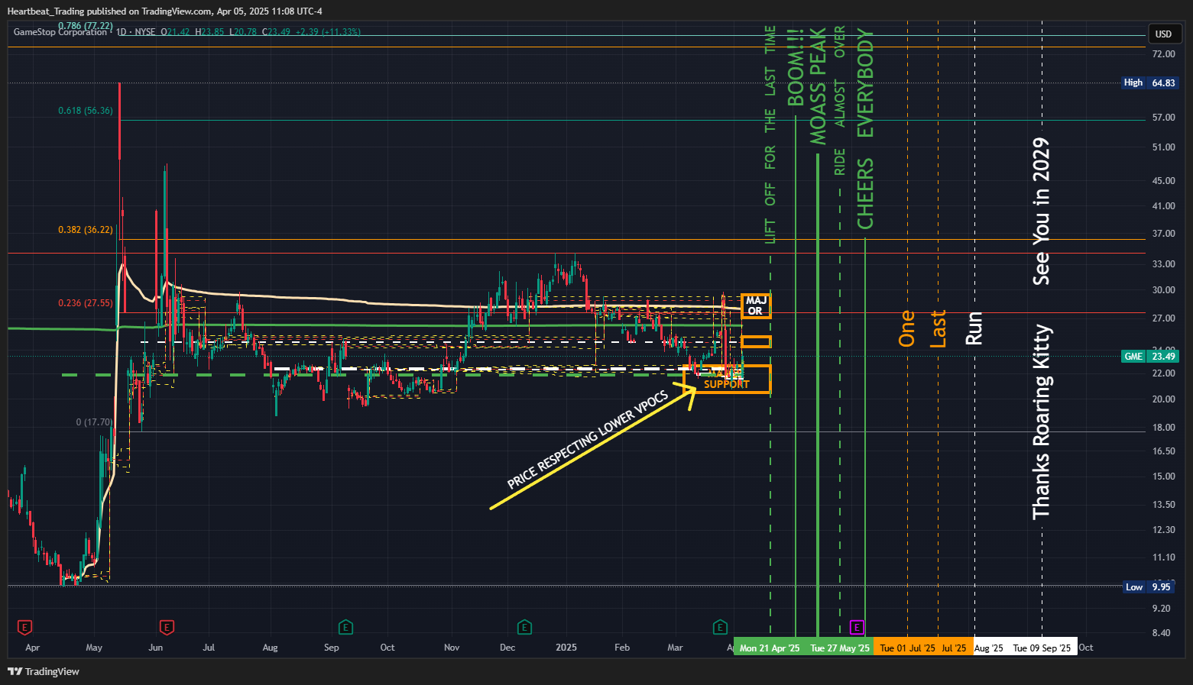Select the CHEERS EVERYBODY vertical text
Image resolution: width=1193 pixels, height=685 pixels.
865,129
